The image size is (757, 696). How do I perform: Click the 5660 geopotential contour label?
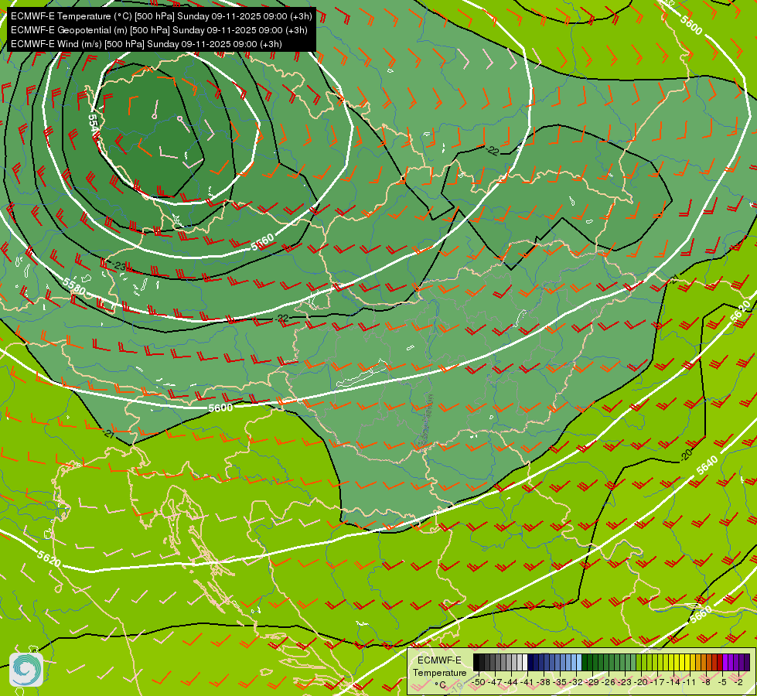[x=701, y=614]
